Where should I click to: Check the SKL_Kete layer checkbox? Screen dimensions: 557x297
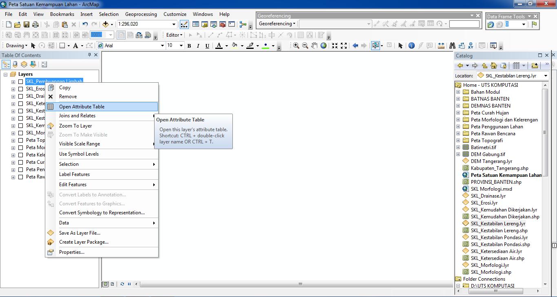click(x=20, y=103)
